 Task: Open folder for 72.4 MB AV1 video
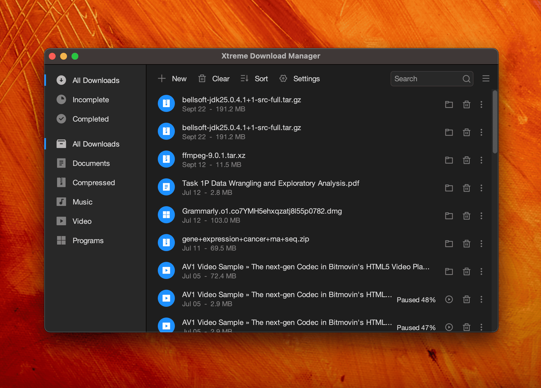point(449,272)
